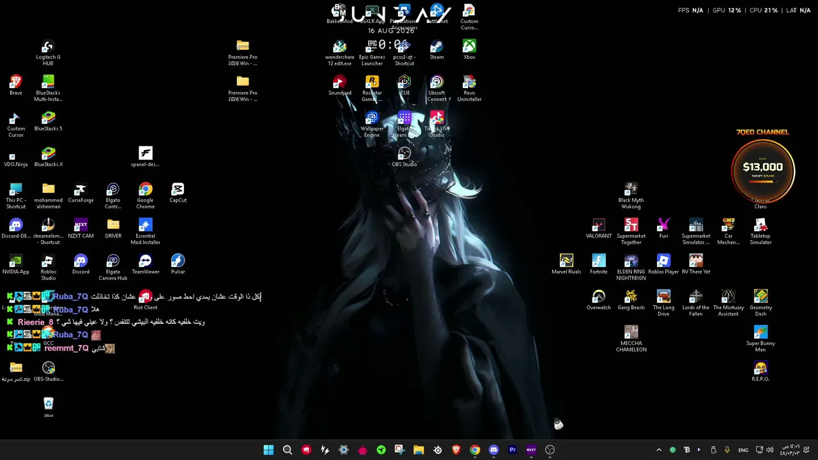
Task: Select the BlueStacks Multi-Instance icon
Action: point(48,89)
